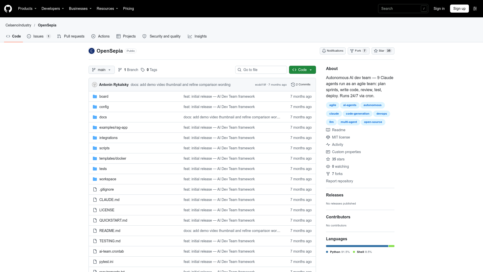Expand the Businesses menu
This screenshot has height=272, width=483.
coord(80,9)
